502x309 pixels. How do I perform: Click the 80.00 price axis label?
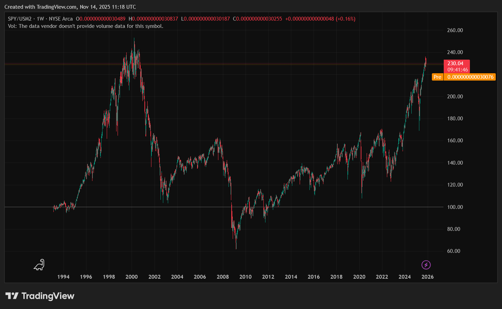pyautogui.click(x=454, y=229)
